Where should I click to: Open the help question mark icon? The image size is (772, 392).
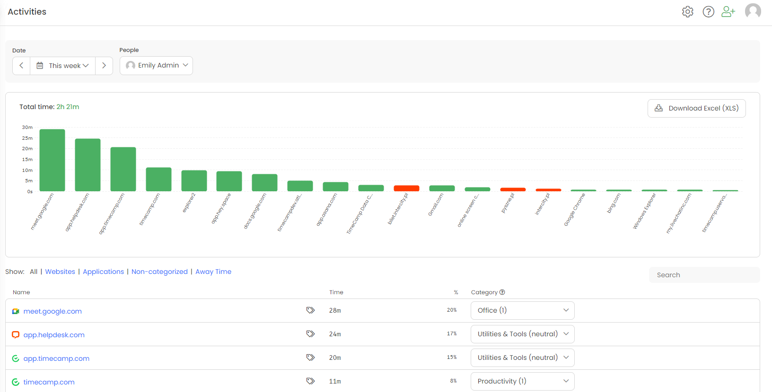pyautogui.click(x=708, y=12)
